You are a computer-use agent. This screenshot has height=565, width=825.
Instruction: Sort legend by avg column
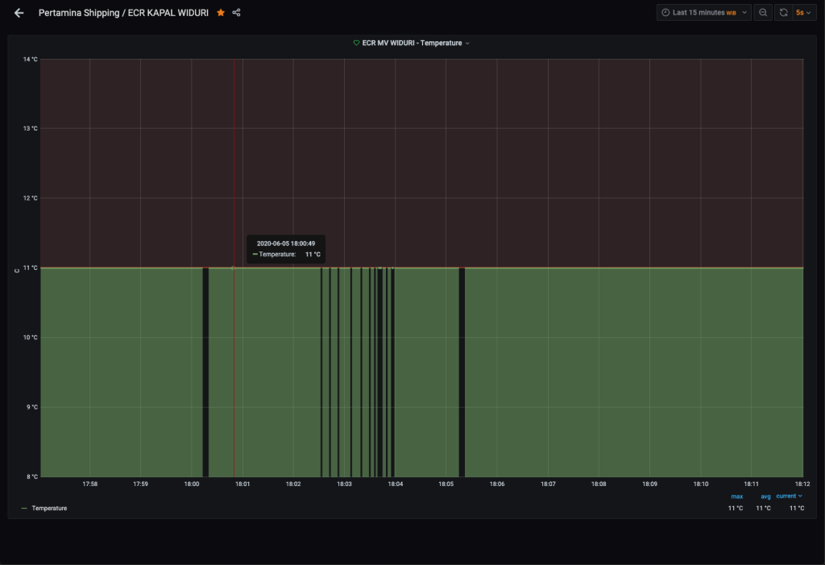765,496
